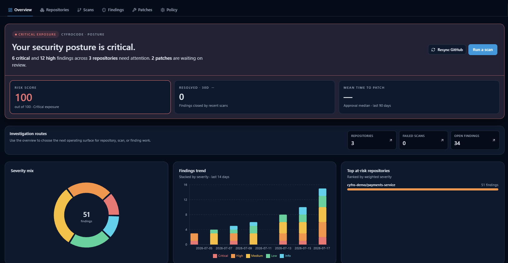Open the Findings tab
The image size is (508, 263).
point(113,10)
